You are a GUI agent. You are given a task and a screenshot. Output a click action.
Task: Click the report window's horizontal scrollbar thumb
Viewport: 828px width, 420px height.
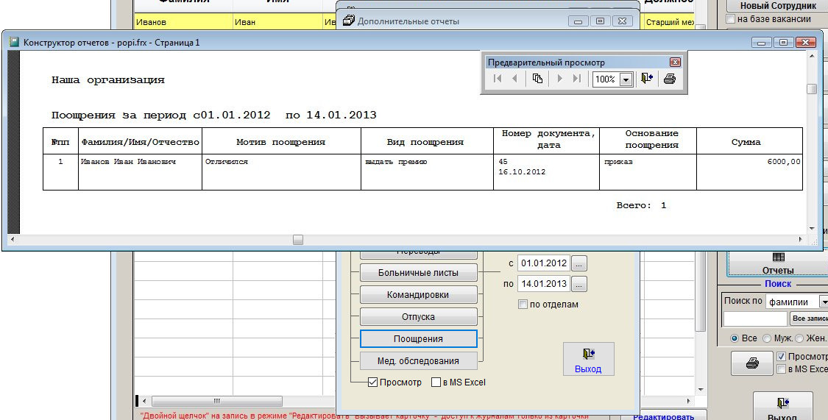(x=297, y=239)
